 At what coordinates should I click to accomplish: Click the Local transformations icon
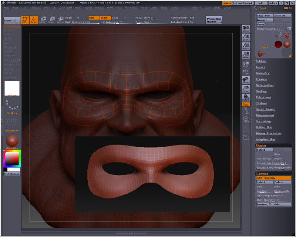point(246,64)
